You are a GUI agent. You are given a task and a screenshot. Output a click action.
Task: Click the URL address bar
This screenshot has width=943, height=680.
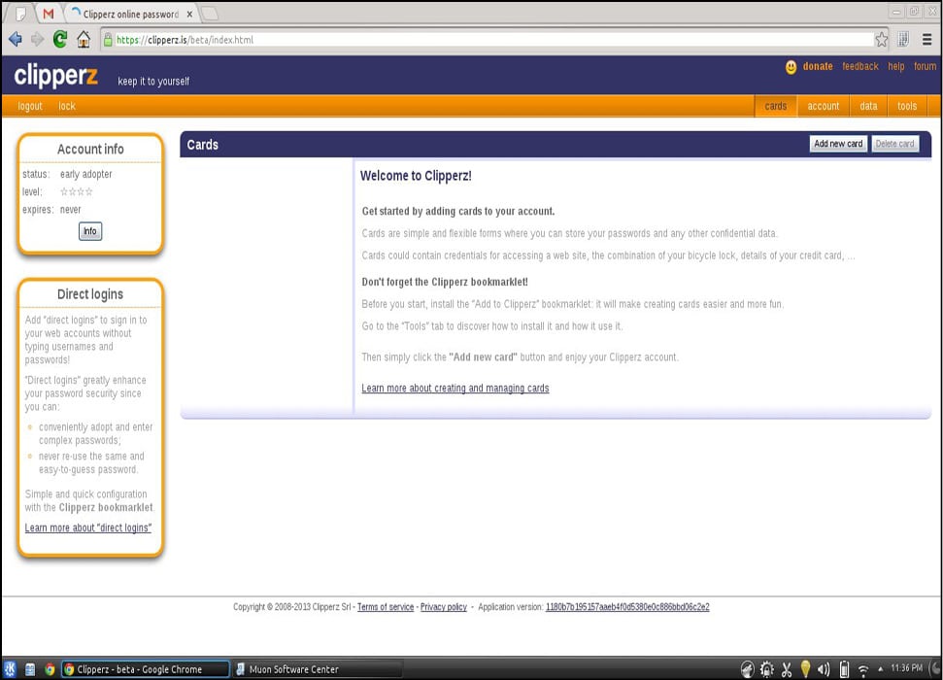(486, 40)
